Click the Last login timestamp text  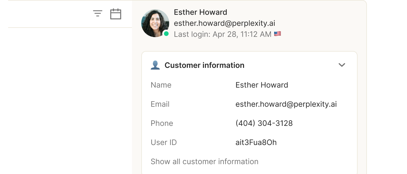point(222,34)
